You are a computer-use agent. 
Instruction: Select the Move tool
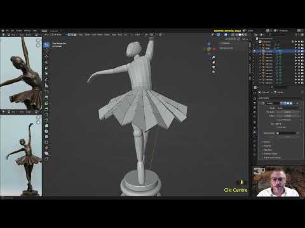(46, 56)
